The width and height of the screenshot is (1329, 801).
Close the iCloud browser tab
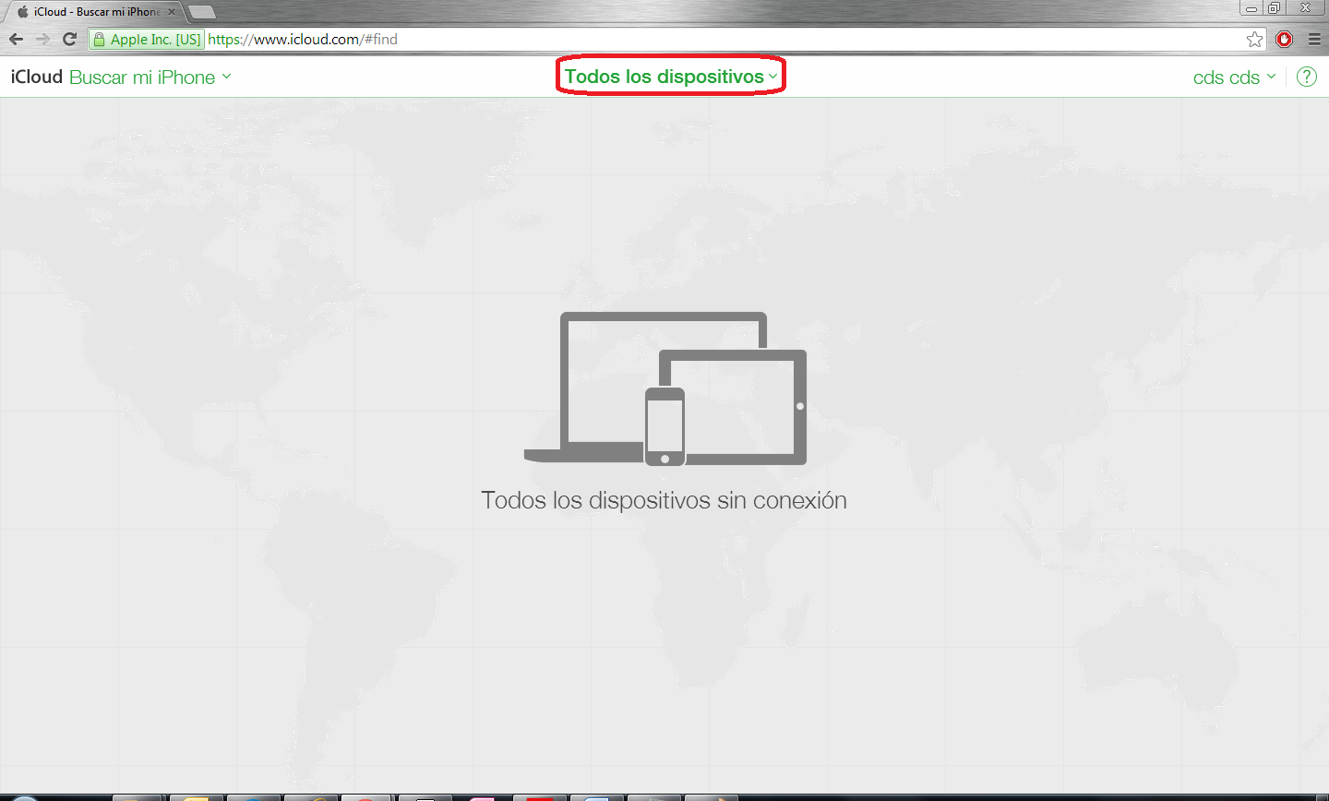[172, 12]
